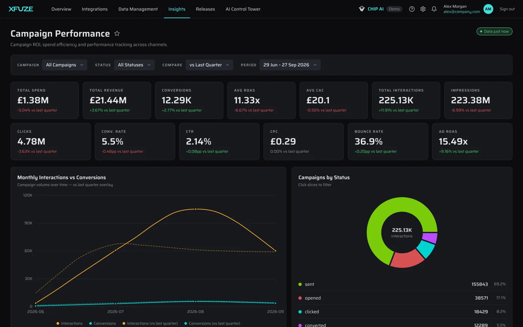Click the purple converted donut slice

click(x=430, y=238)
